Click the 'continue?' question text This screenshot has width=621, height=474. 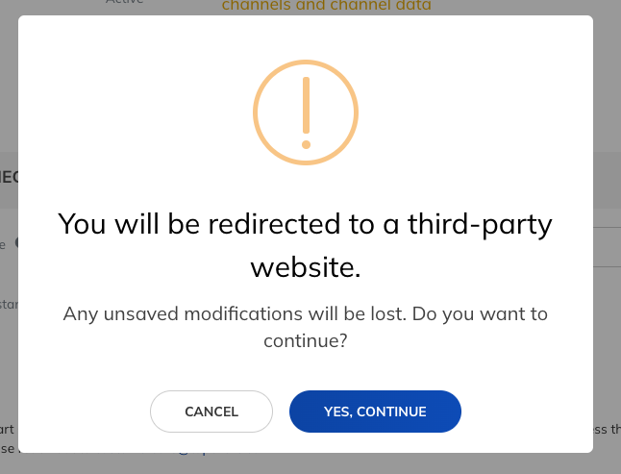306,341
